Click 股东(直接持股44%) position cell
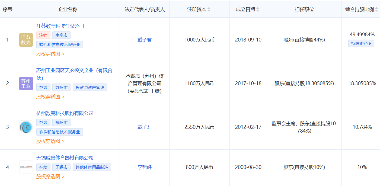The image size is (380, 186). pyautogui.click(x=304, y=40)
